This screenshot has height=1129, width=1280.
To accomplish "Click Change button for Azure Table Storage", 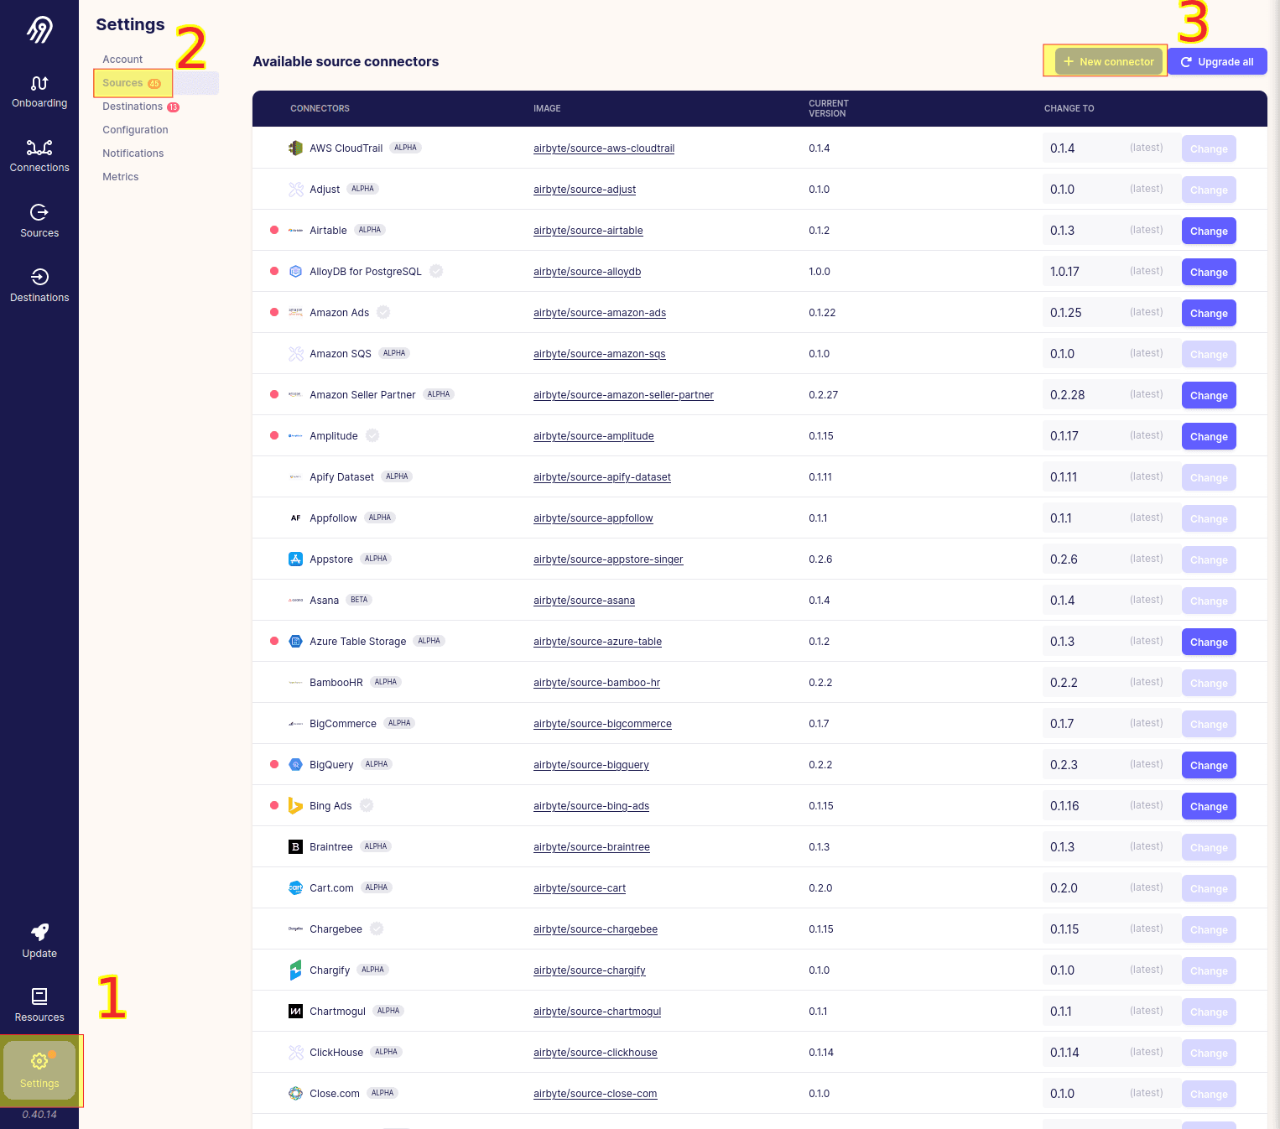I will [1209, 642].
